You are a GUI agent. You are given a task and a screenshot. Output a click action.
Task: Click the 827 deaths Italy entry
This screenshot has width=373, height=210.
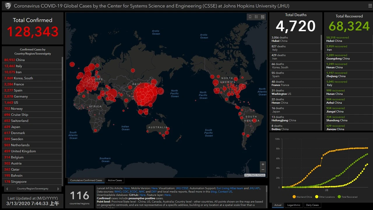[295, 48]
